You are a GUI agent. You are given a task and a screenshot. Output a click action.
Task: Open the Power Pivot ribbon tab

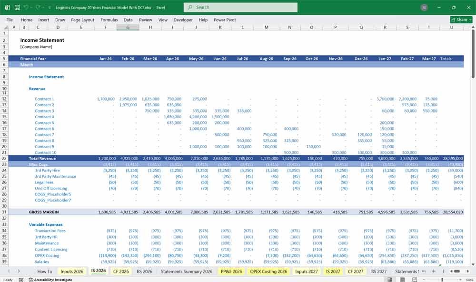pyautogui.click(x=225, y=20)
